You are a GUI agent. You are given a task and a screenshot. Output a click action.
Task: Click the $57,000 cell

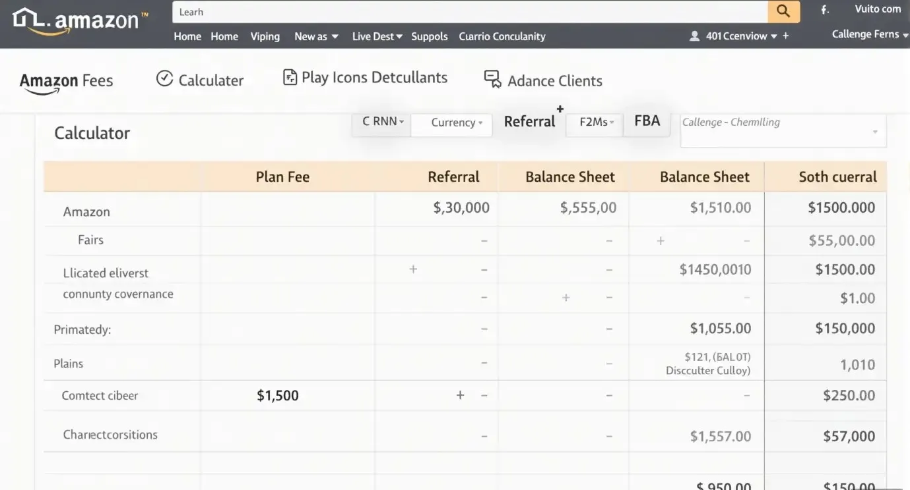pos(849,436)
